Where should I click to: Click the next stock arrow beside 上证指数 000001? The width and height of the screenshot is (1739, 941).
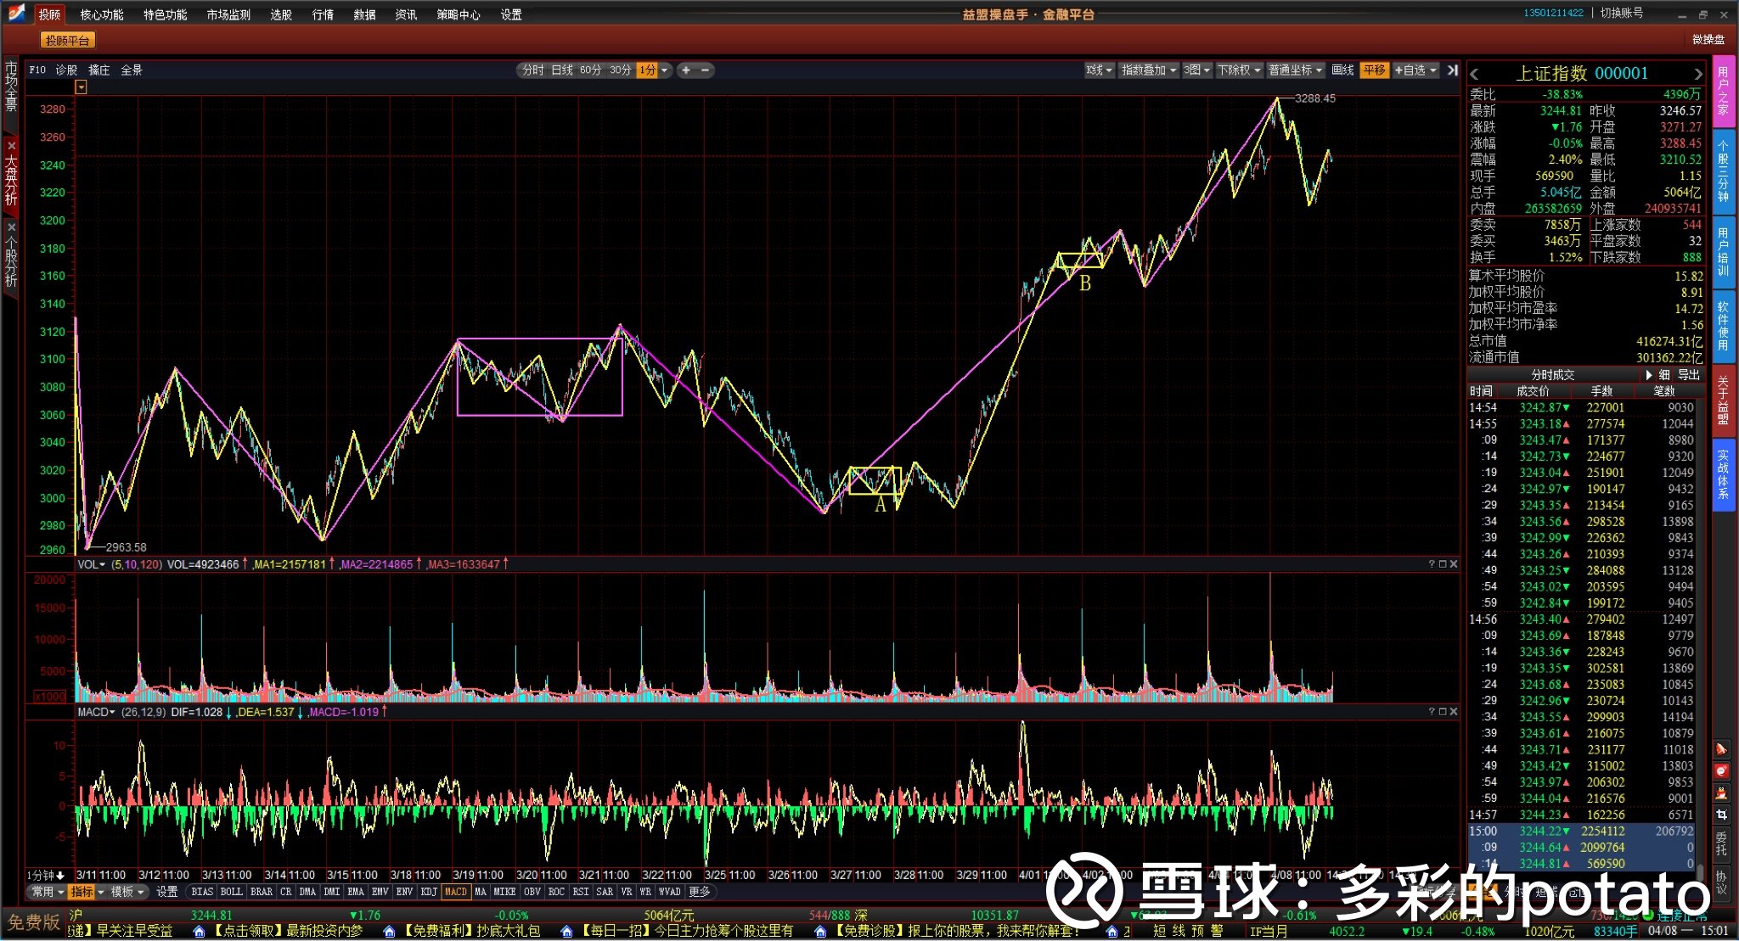click(x=1698, y=74)
